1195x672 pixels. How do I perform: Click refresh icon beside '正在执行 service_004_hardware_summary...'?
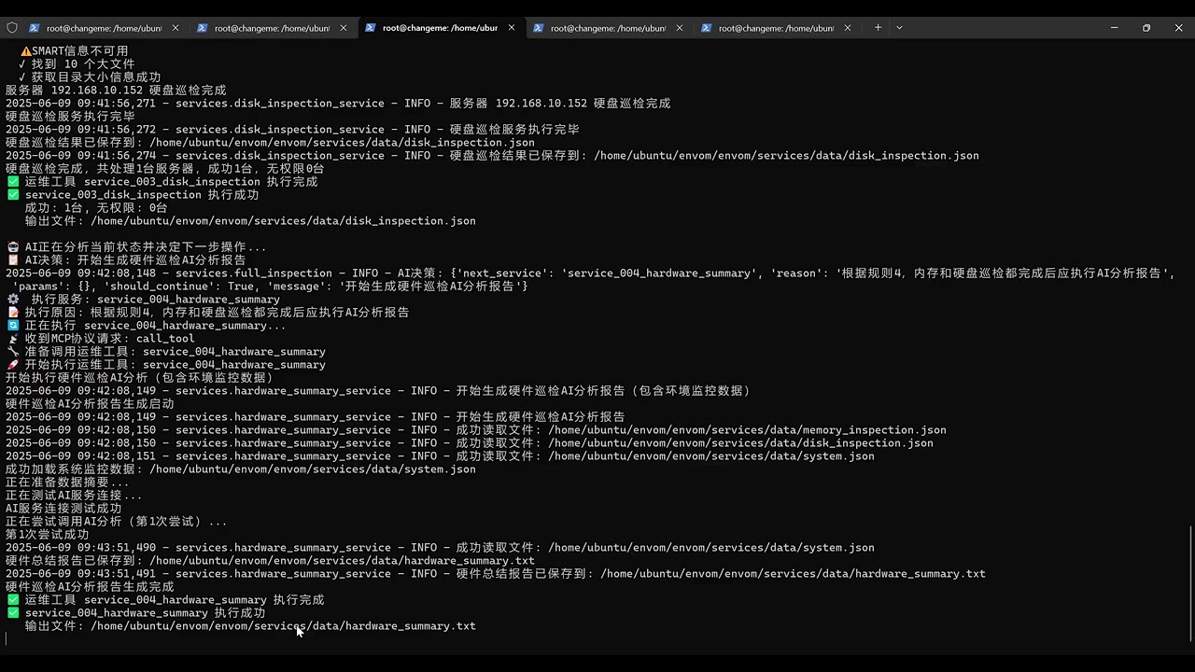pyautogui.click(x=13, y=326)
